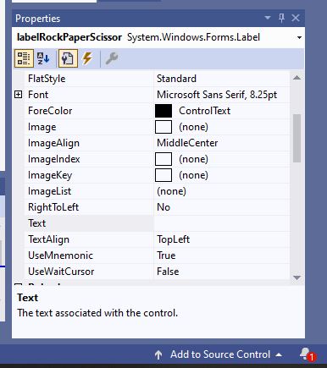Viewport: 327px width, 368px height.
Task: Click Add to Source Control
Action: [218, 354]
